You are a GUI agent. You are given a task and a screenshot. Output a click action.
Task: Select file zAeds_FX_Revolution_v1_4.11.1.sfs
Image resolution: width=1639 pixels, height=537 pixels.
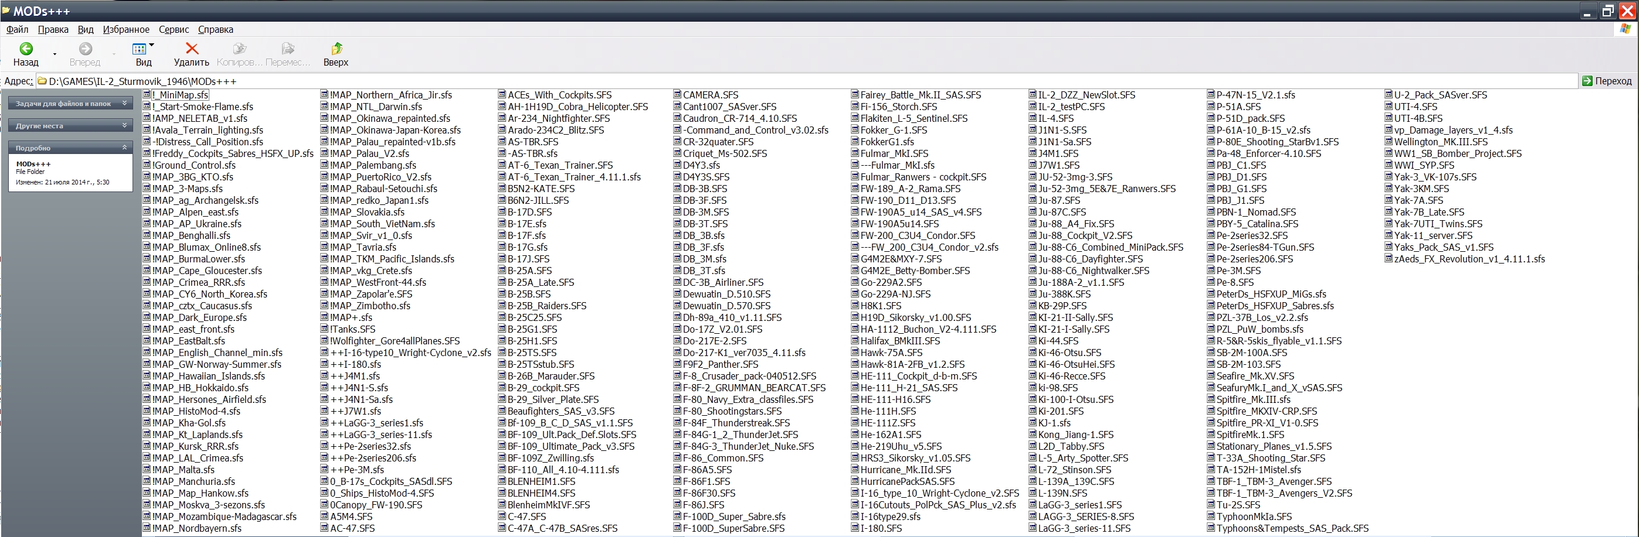coord(1469,259)
